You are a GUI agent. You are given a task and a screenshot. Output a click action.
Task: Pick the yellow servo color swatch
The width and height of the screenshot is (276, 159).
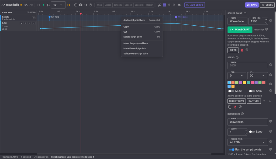click(244, 83)
